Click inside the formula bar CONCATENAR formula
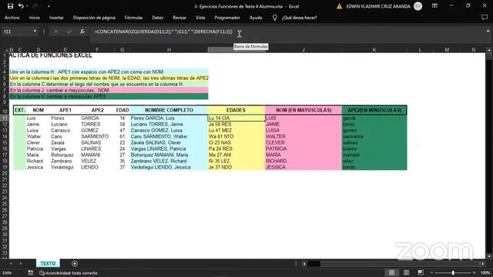The width and height of the screenshot is (493, 277). point(163,32)
